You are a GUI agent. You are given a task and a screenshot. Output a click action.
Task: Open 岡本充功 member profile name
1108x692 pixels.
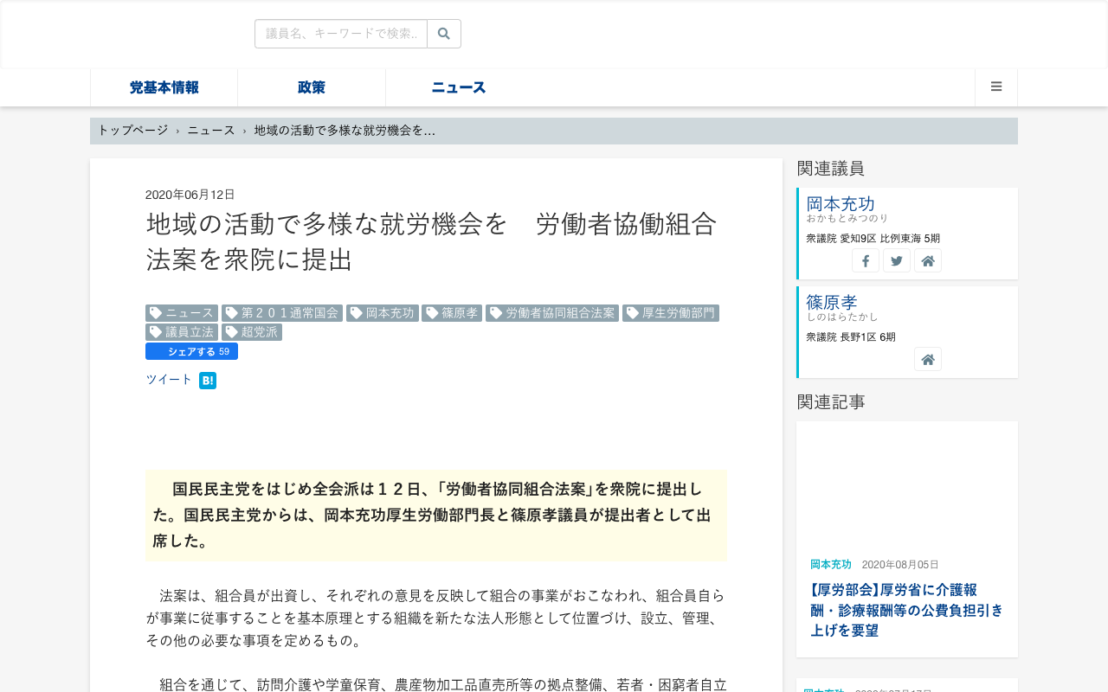tap(841, 204)
